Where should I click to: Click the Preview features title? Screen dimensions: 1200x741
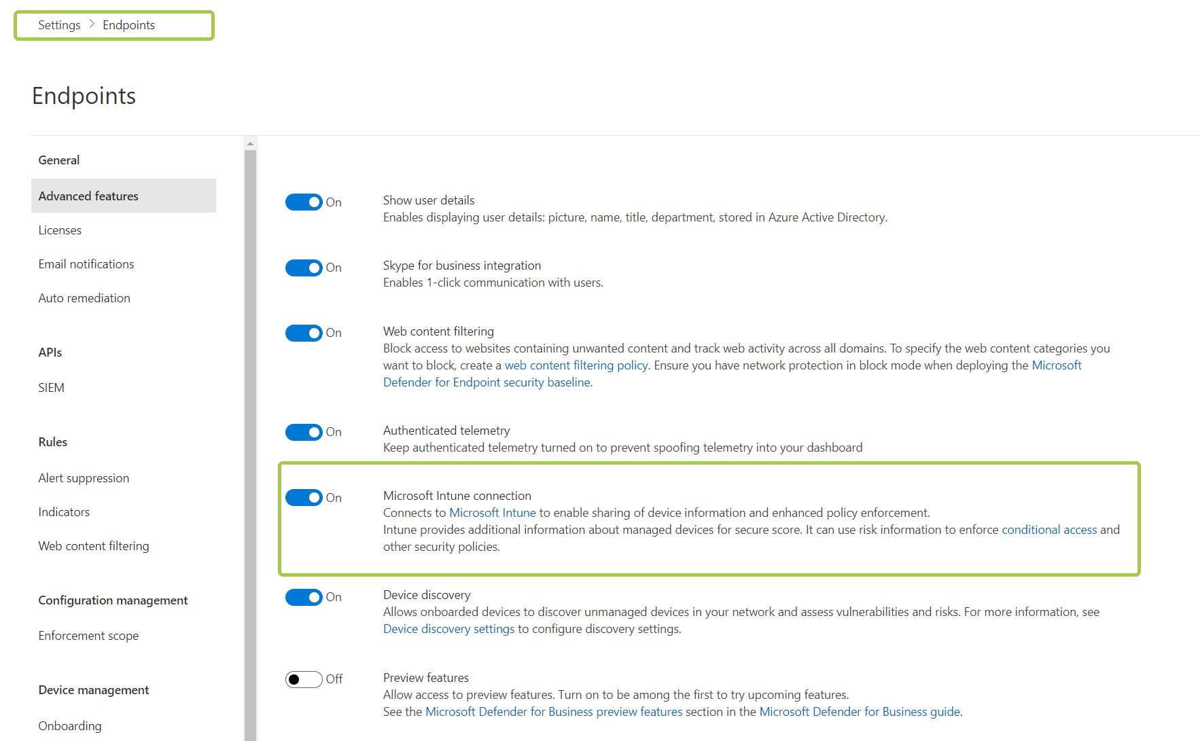tap(426, 678)
